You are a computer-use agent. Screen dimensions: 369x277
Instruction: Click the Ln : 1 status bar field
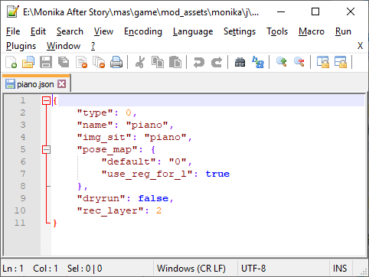click(x=13, y=269)
